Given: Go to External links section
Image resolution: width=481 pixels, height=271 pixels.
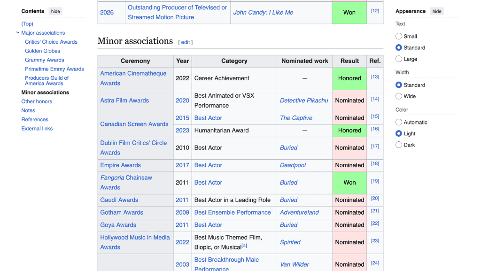Looking at the screenshot, I should click(37, 128).
